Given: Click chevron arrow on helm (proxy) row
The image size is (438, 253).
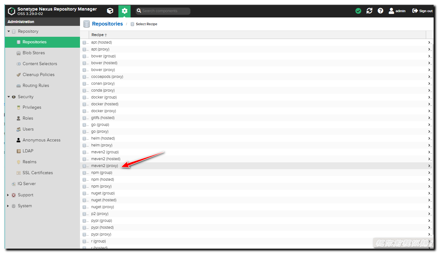Looking at the screenshot, I should coord(430,145).
